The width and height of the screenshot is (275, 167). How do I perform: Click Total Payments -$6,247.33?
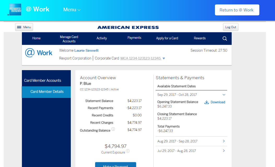pyautogui.click(x=165, y=131)
